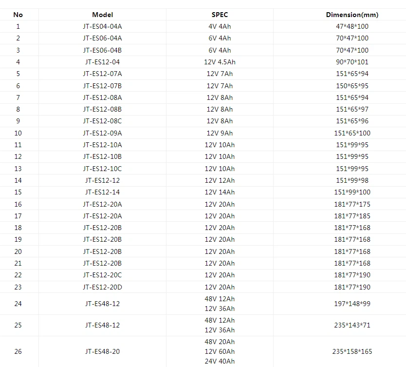This screenshot has width=406, height=367.
Task: Click the SPEC column header
Action: 220,15
